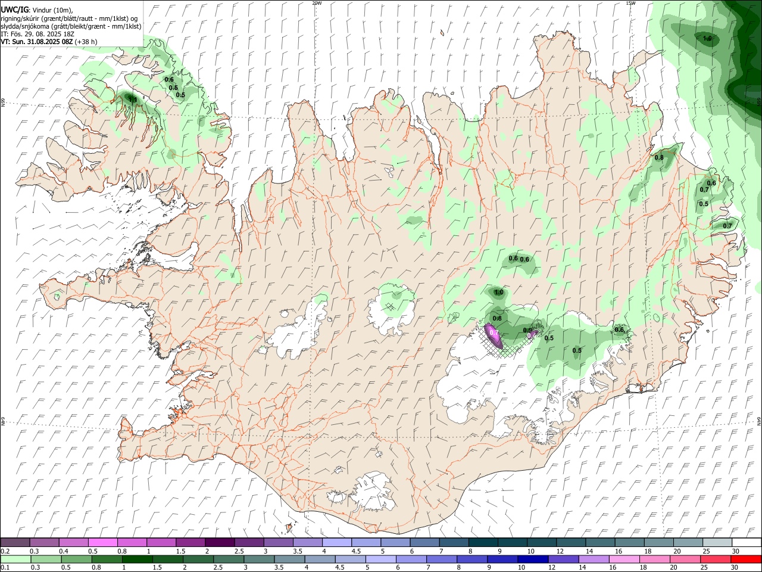The width and height of the screenshot is (762, 572).
Task: Click the init time 'IT: Fös. 29. 08. 2025 18Z'
Action: 38,34
